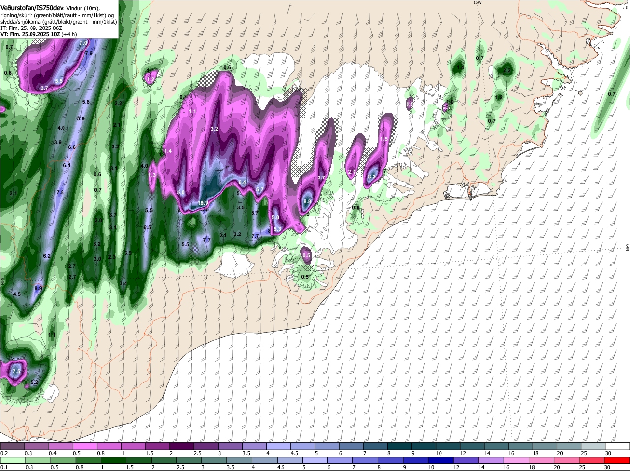Select lower-row legend swatch labeled 4
This screenshot has height=471, width=630.
point(265,460)
